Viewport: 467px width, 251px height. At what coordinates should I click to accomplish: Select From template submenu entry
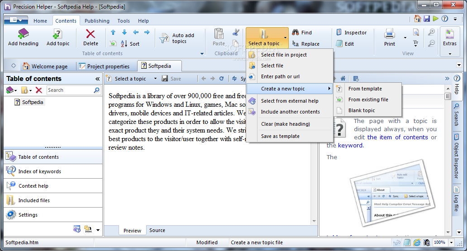point(368,89)
